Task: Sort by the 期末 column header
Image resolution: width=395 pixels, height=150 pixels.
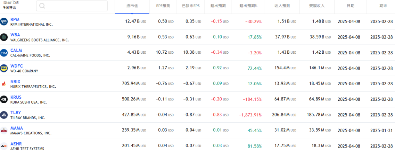Action: point(383,6)
